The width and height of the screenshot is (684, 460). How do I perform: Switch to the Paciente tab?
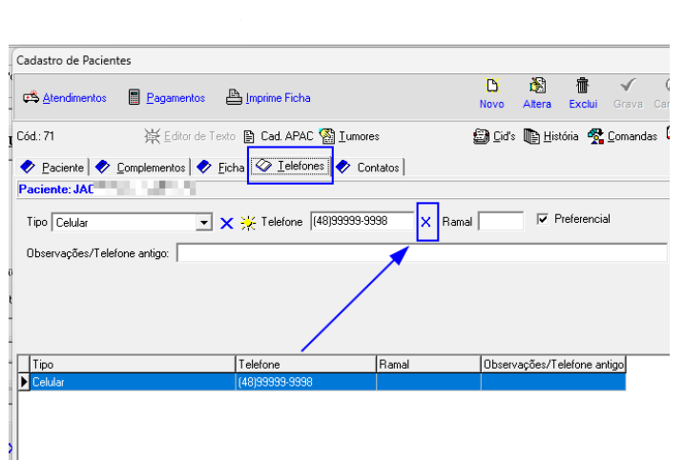tap(53, 168)
